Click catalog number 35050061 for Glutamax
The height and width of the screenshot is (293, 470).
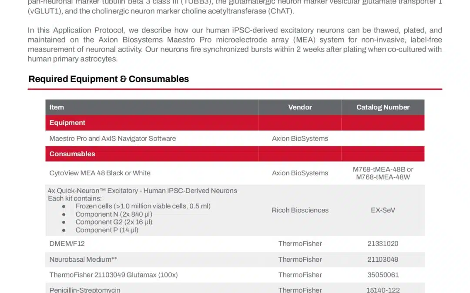[x=383, y=275]
